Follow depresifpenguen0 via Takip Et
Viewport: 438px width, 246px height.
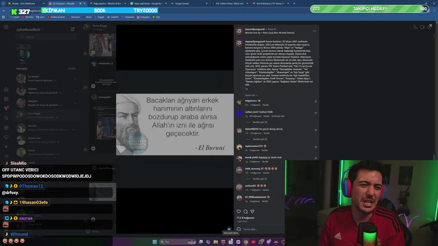[272, 29]
